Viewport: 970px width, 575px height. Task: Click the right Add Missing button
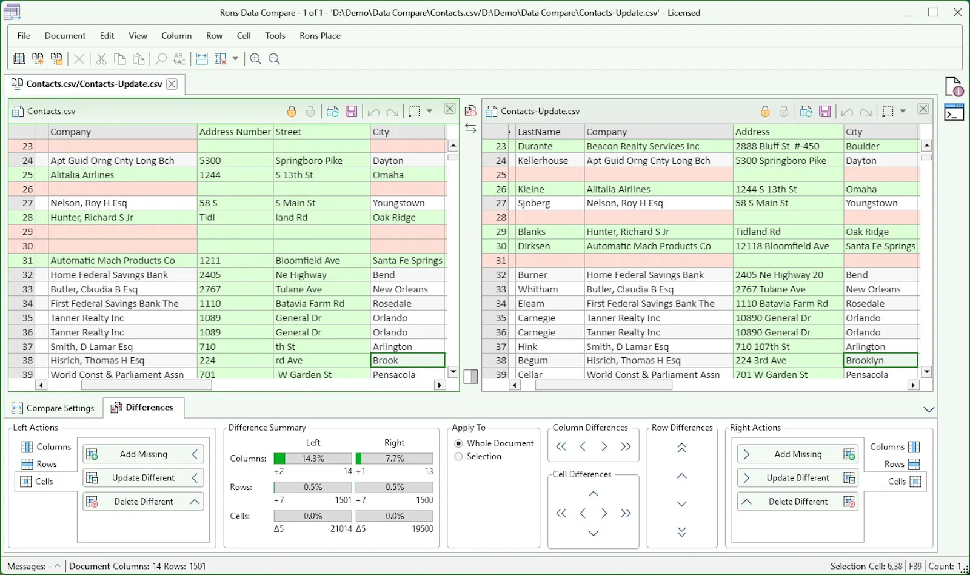798,454
